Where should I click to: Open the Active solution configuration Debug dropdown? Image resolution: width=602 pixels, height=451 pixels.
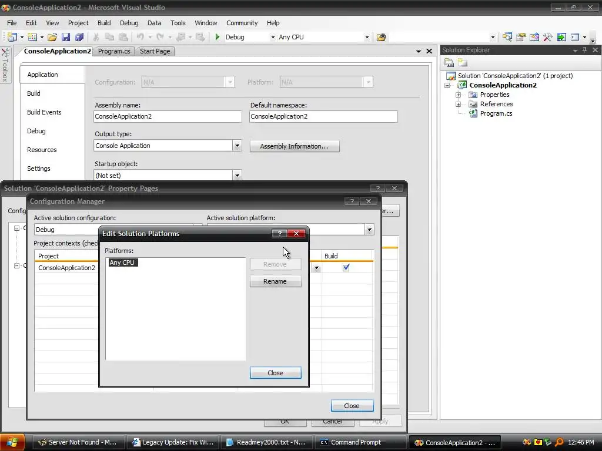pyautogui.click(x=198, y=225)
